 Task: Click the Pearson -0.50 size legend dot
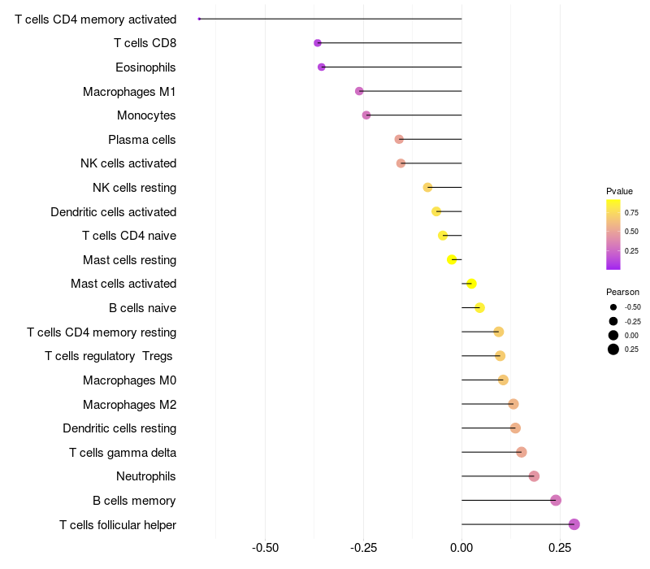(613, 307)
